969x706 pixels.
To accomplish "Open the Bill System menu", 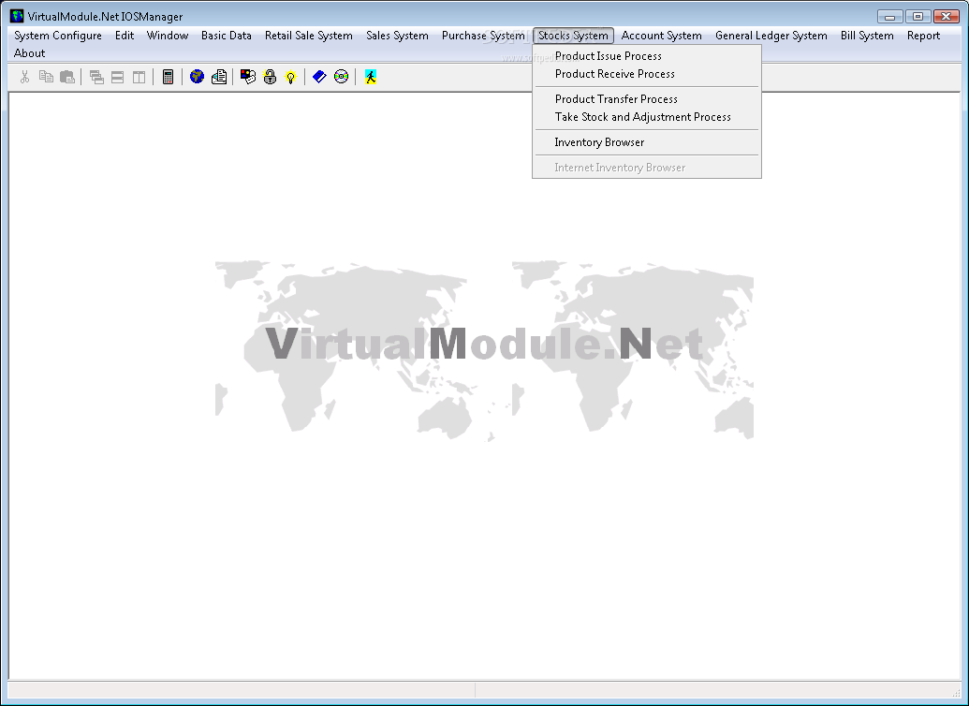I will (x=866, y=36).
